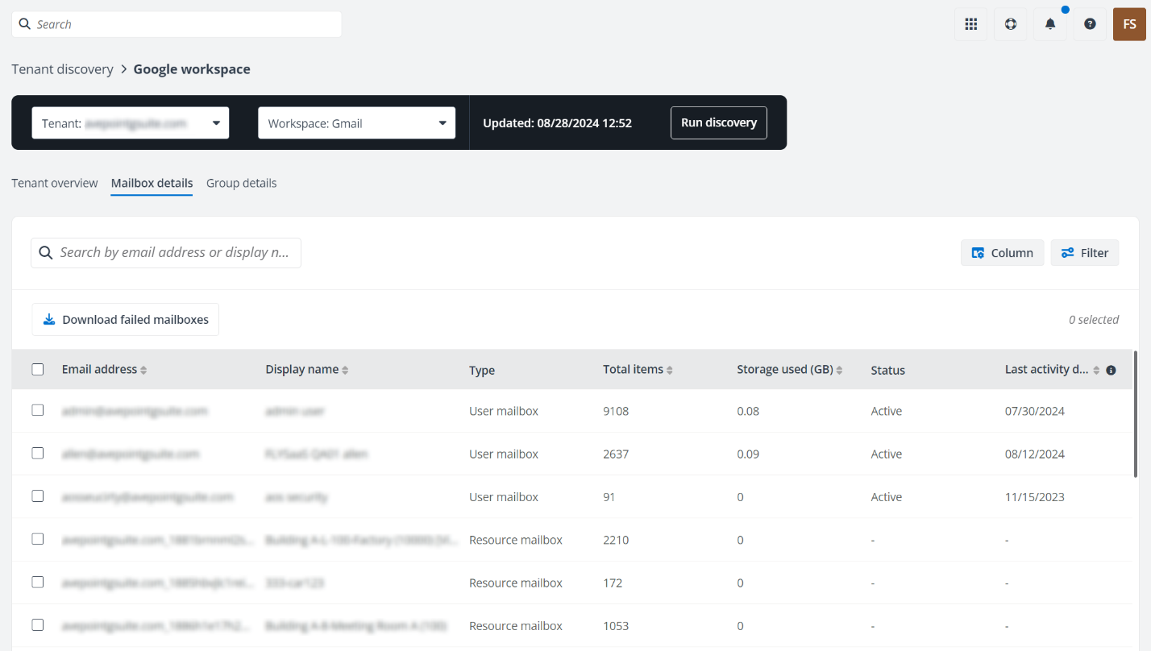The height and width of the screenshot is (651, 1151).
Task: Toggle sorting on the Email address column
Action: pyautogui.click(x=143, y=369)
